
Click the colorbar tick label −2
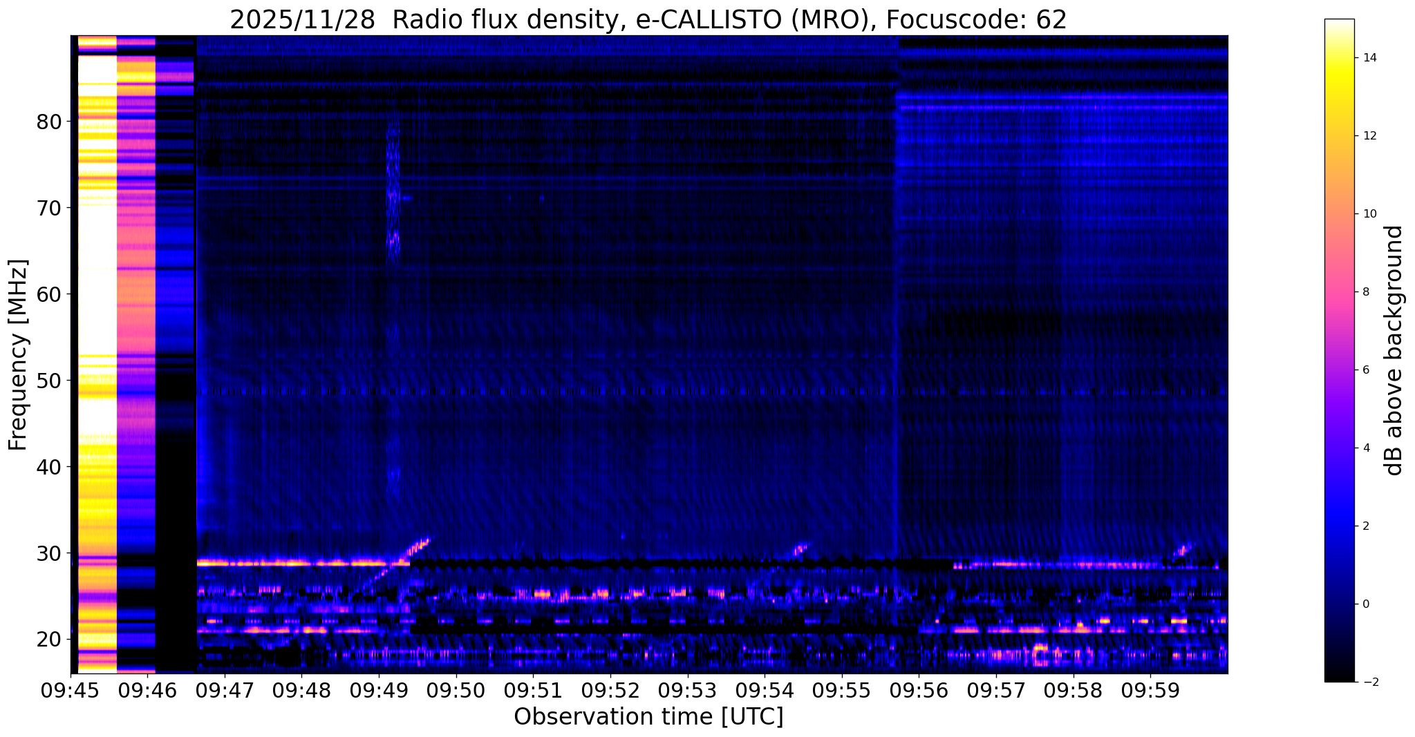1369,682
